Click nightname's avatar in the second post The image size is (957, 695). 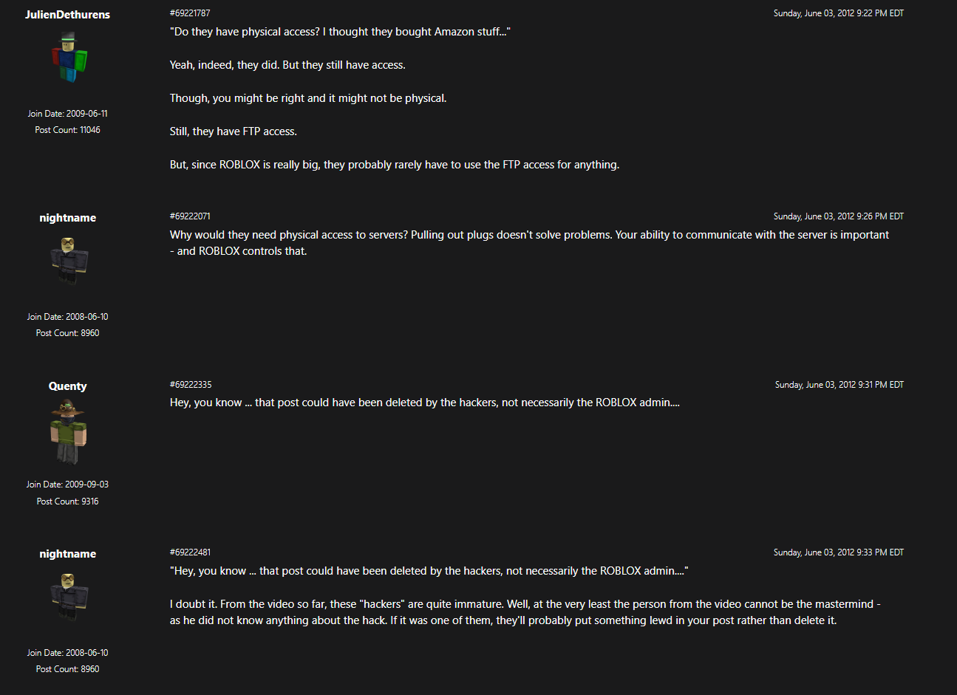pos(68,261)
